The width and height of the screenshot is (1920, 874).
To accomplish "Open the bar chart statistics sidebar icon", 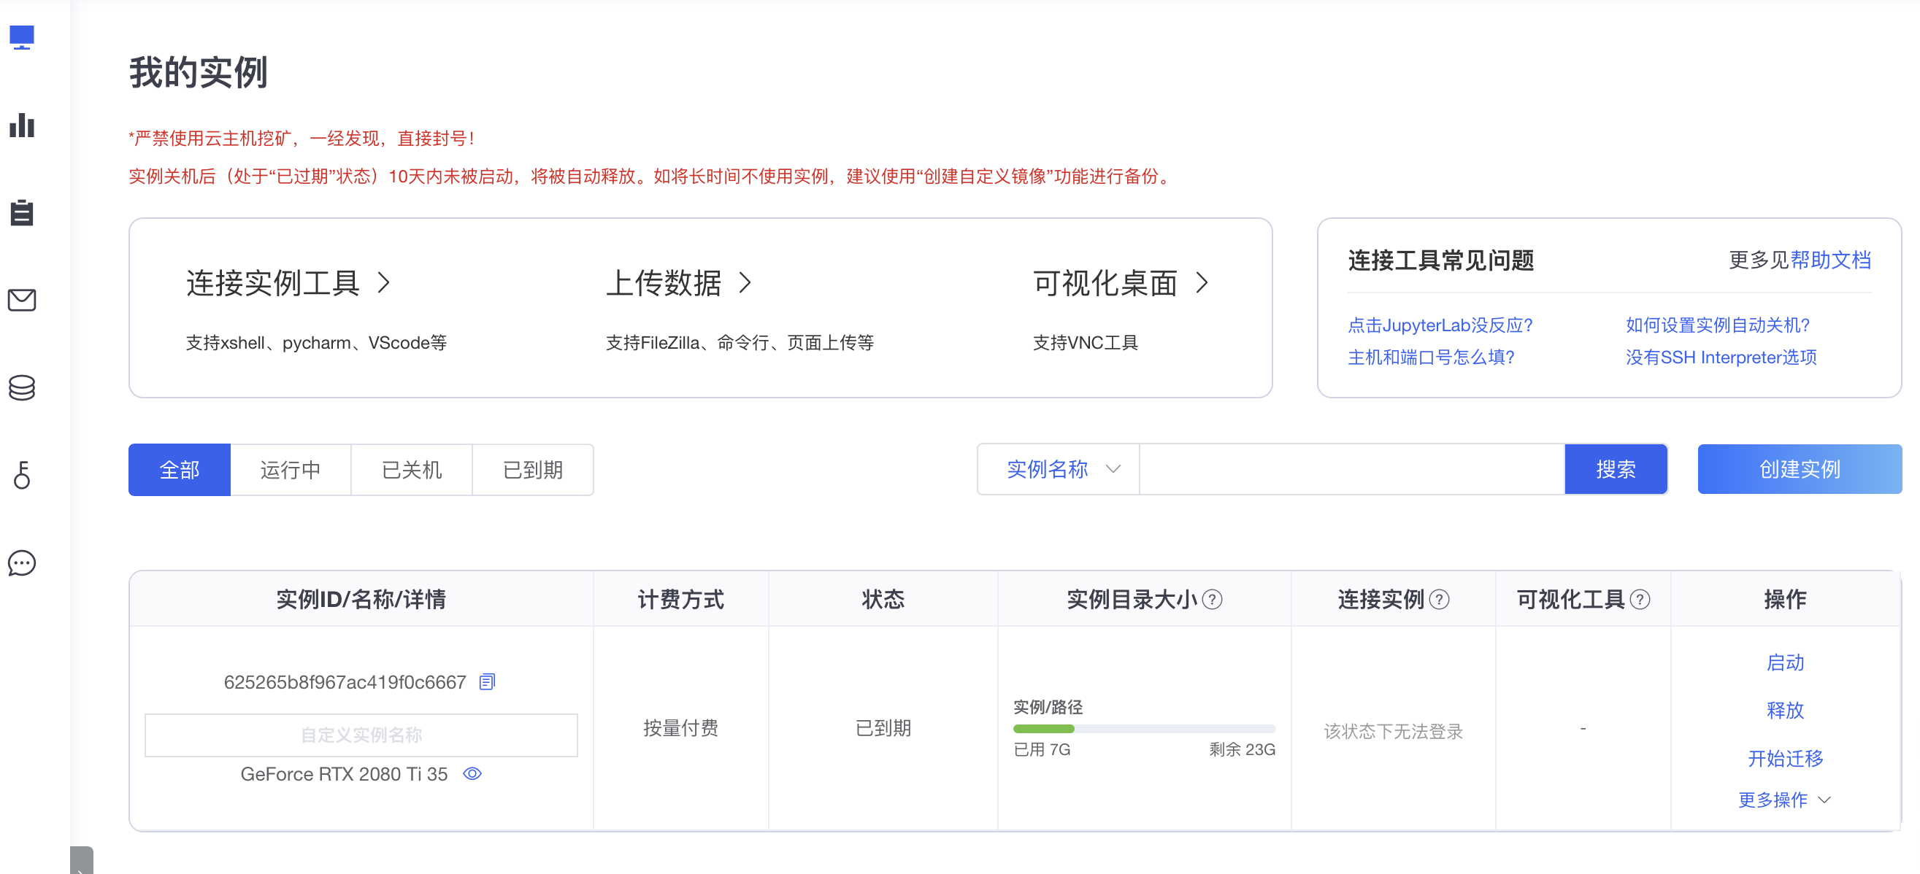I will [x=22, y=125].
